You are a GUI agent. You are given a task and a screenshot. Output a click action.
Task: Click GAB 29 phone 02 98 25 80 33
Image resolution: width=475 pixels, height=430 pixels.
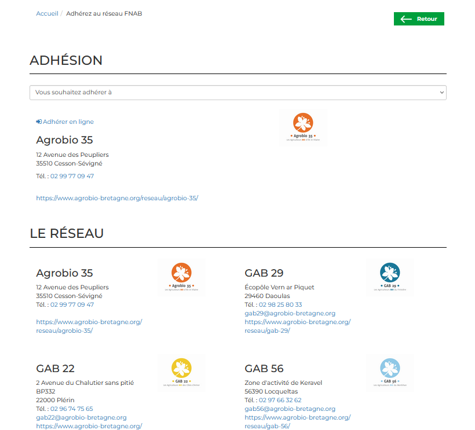pyautogui.click(x=280, y=305)
